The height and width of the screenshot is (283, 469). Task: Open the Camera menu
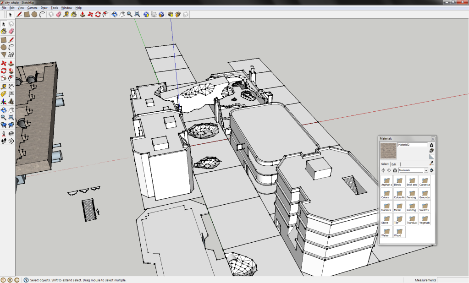(x=32, y=8)
